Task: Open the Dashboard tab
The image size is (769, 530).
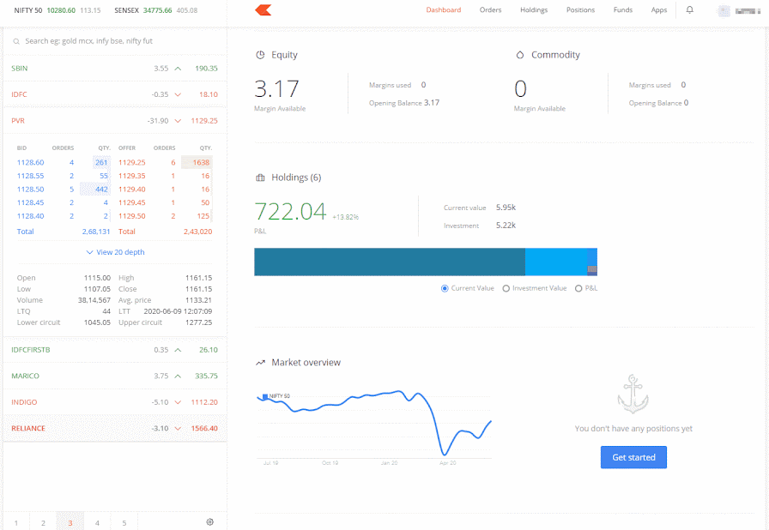Action: pyautogui.click(x=444, y=9)
